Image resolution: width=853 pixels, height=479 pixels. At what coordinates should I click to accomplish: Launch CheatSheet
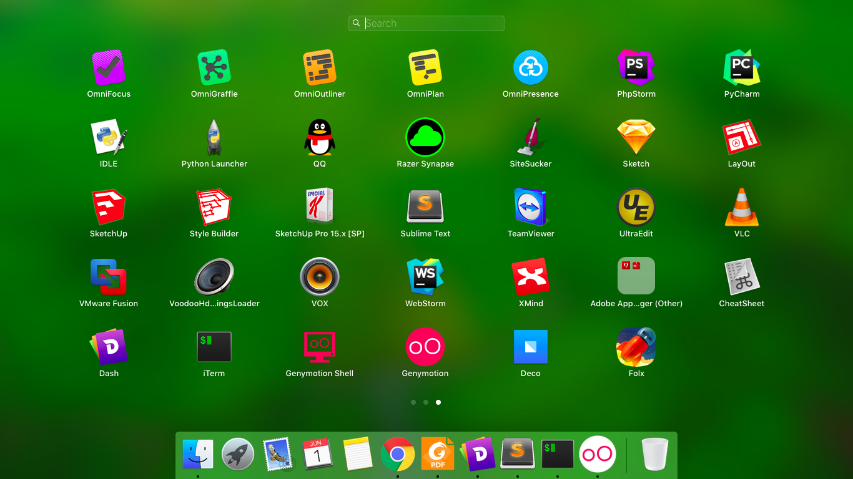(x=742, y=277)
